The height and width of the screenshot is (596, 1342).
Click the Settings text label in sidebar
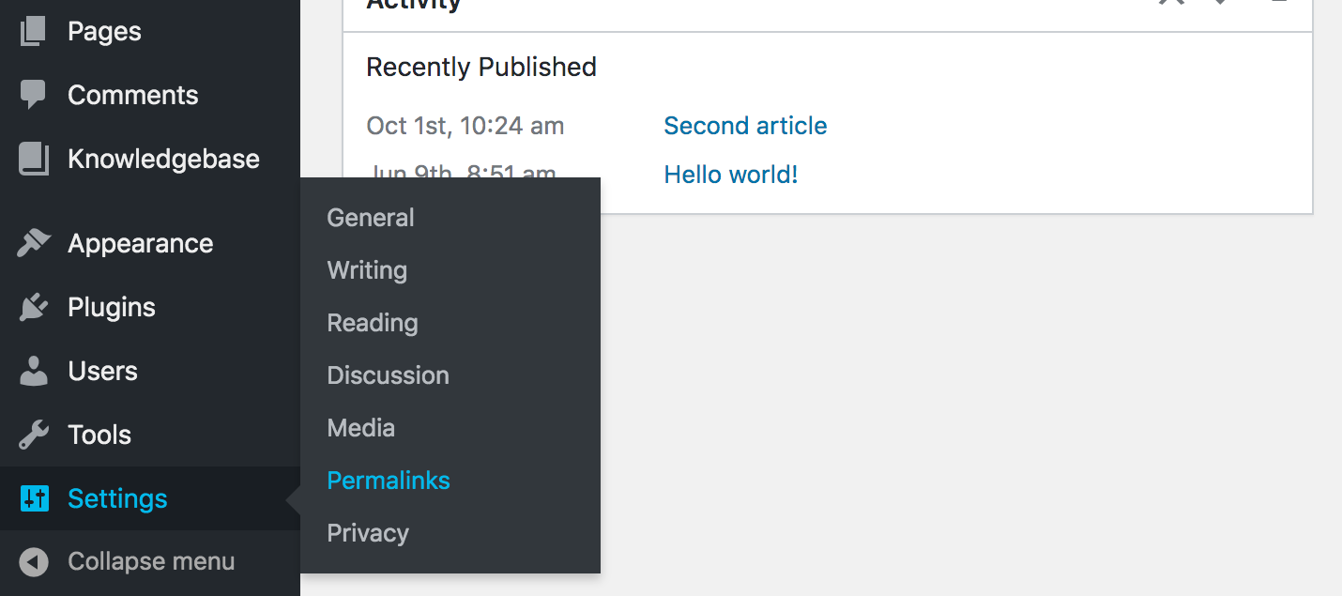point(117,498)
